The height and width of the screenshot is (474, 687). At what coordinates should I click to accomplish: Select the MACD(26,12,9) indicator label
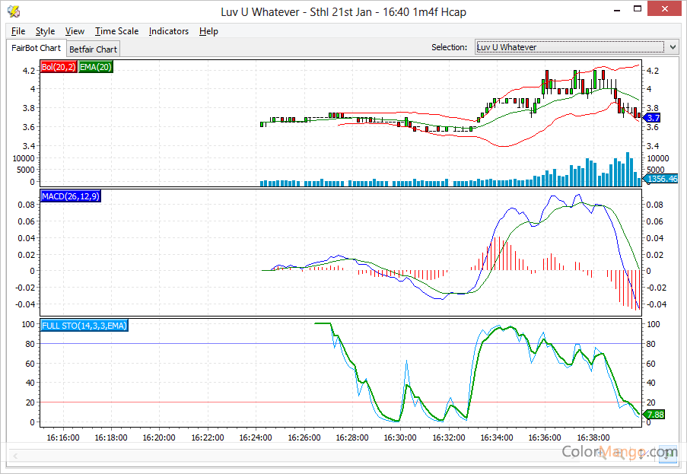[x=70, y=196]
